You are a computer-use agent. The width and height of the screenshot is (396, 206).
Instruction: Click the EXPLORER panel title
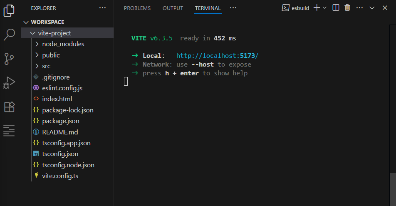point(43,8)
